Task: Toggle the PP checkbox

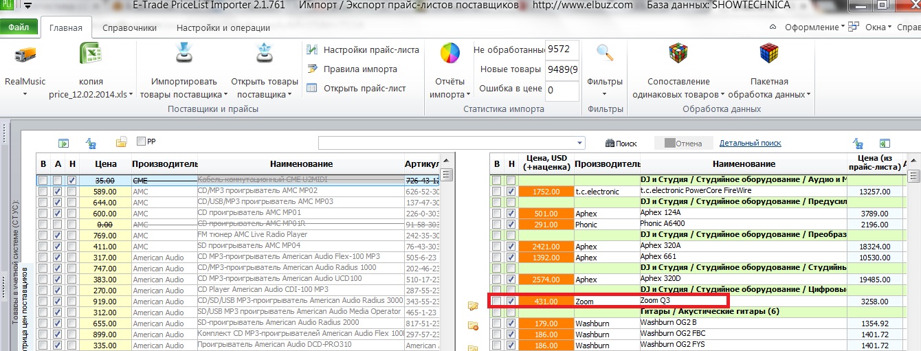Action: [141, 141]
